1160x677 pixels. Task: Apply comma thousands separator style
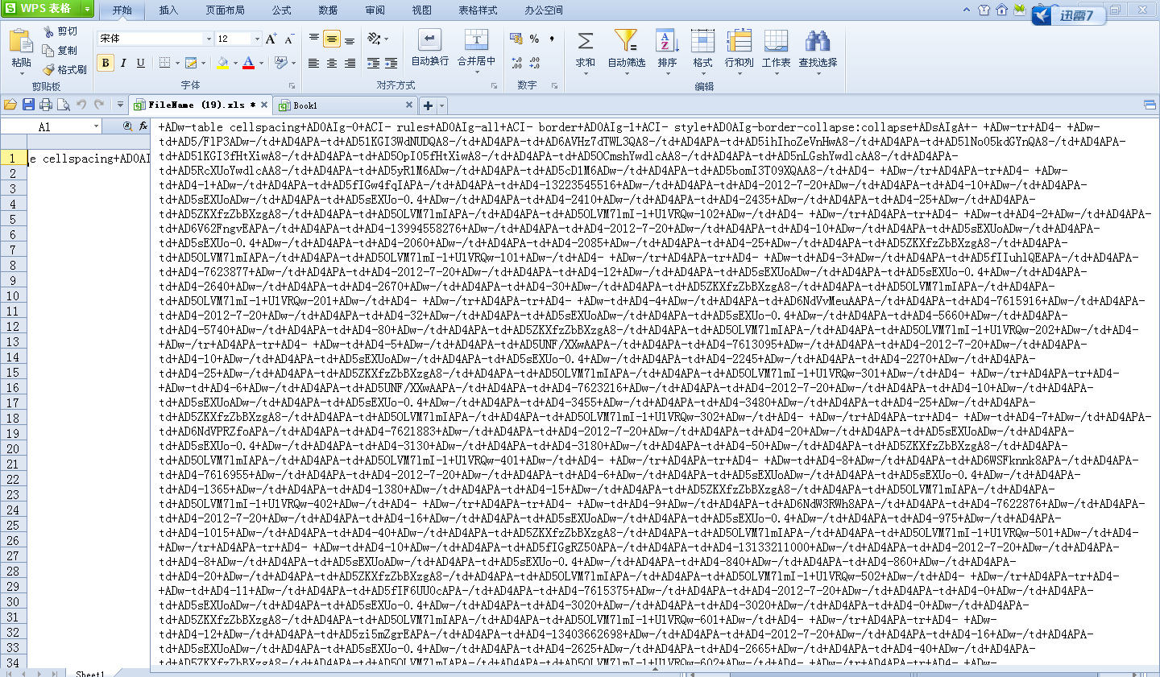click(552, 39)
